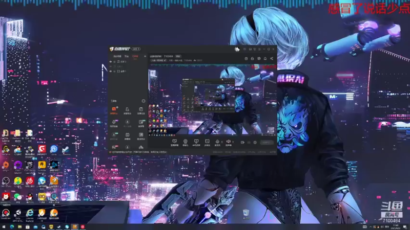
Task: Click the share icon above the preview
Action: point(272,58)
